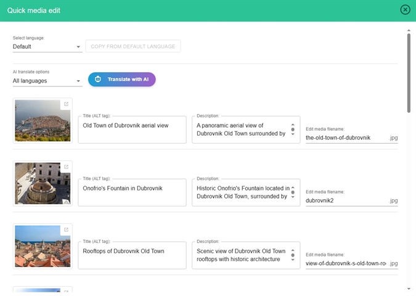416x296 pixels.
Task: Click Copy from default language button
Action: (133, 47)
